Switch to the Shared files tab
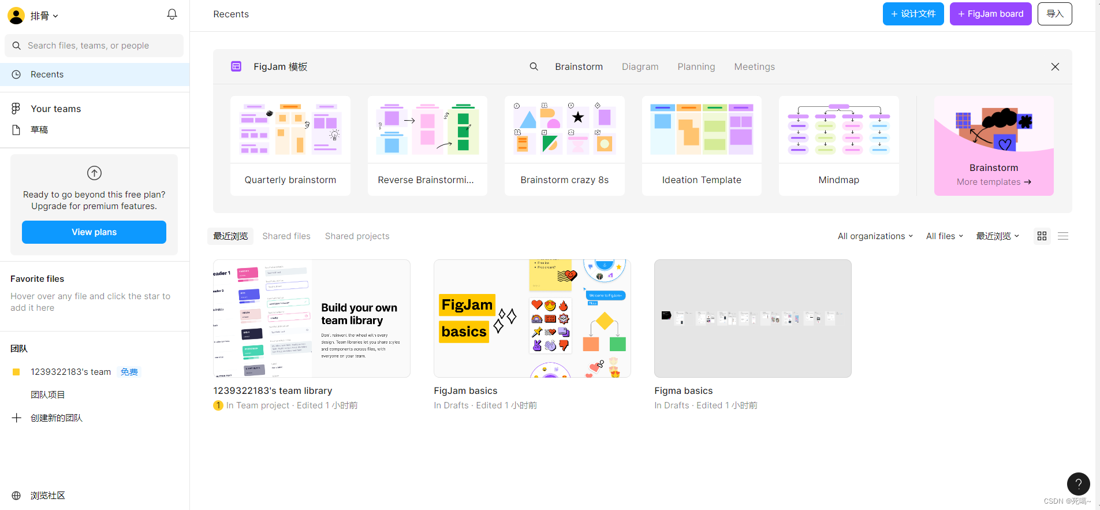 [286, 236]
